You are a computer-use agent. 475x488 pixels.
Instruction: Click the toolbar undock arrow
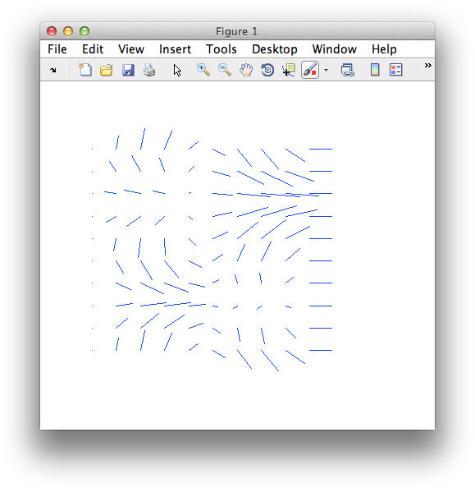[53, 71]
